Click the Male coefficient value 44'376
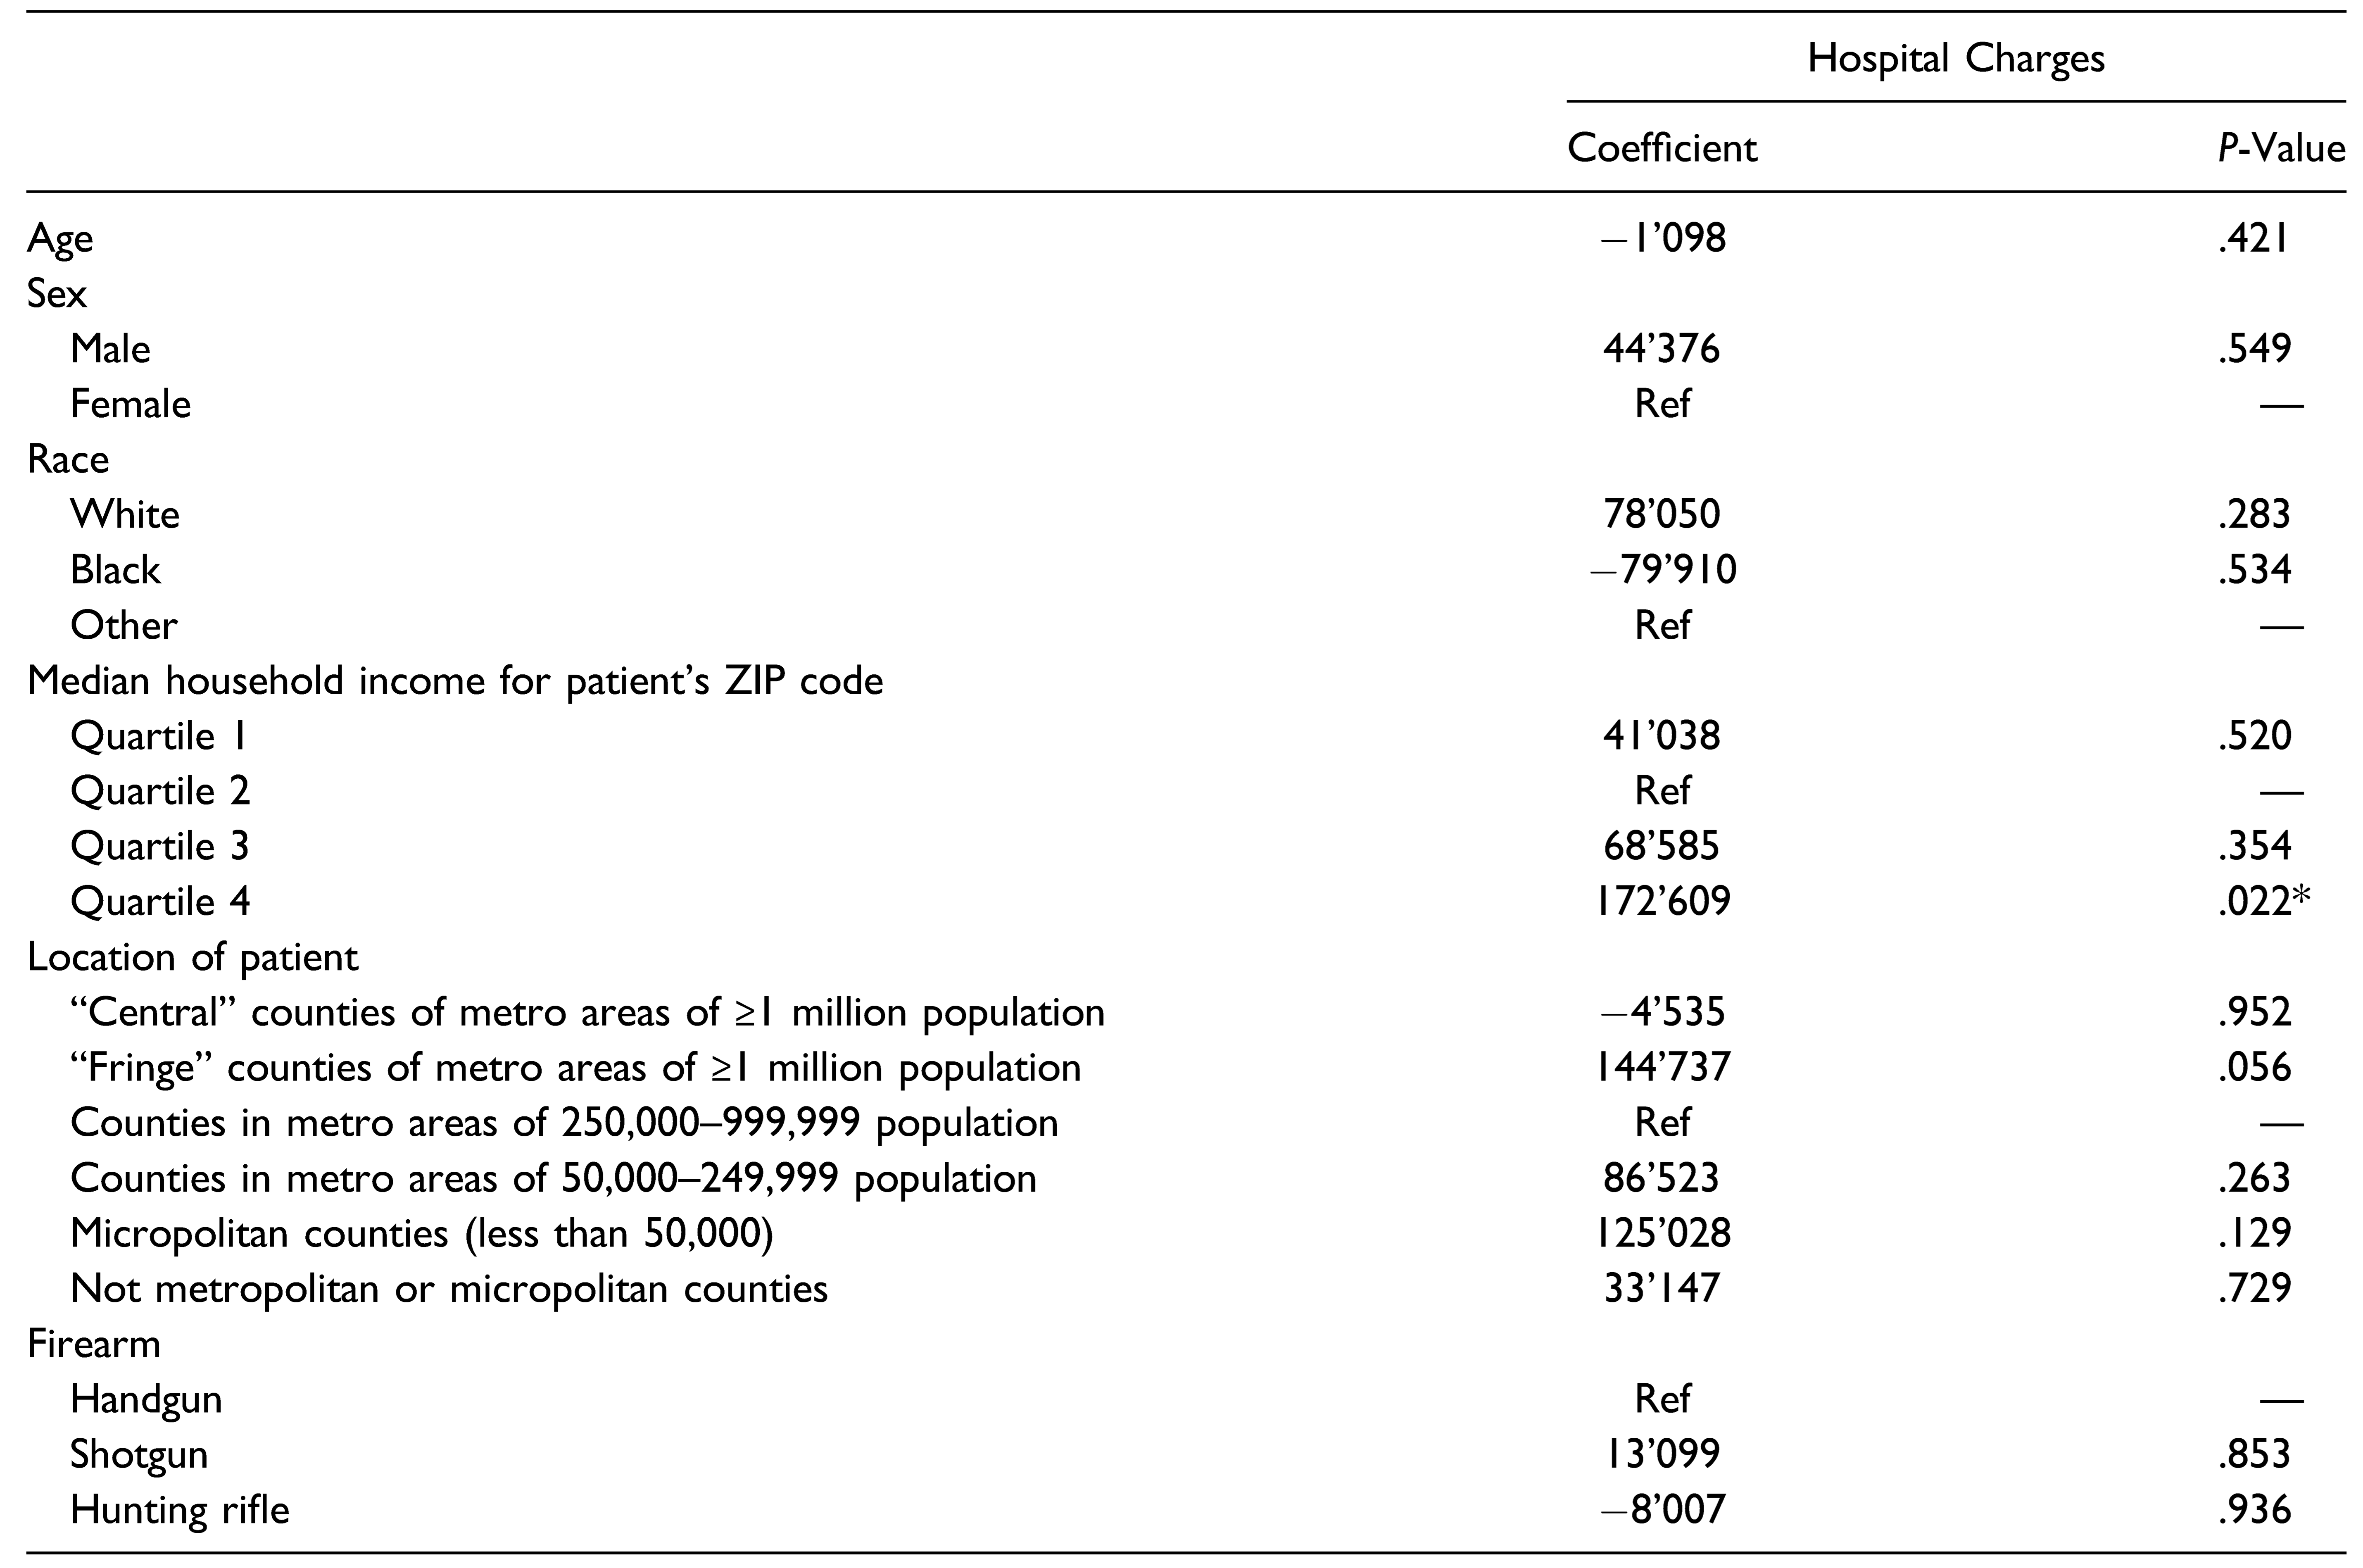The image size is (2363, 1568). [x=1661, y=349]
